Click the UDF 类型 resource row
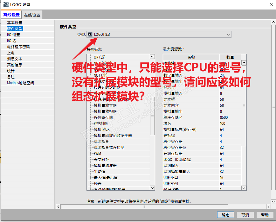This screenshot has width=276, height=222. pyautogui.click(x=202, y=177)
